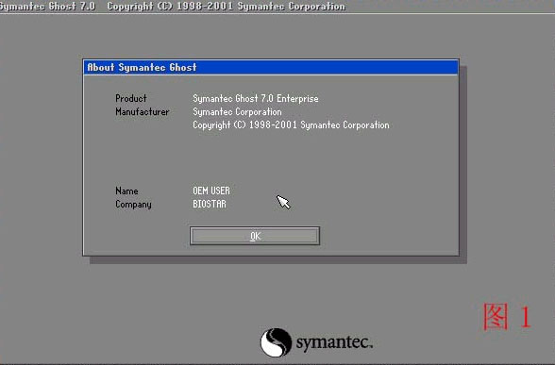The width and height of the screenshot is (555, 365).
Task: Select the BIOSTAR company value
Action: [210, 205]
